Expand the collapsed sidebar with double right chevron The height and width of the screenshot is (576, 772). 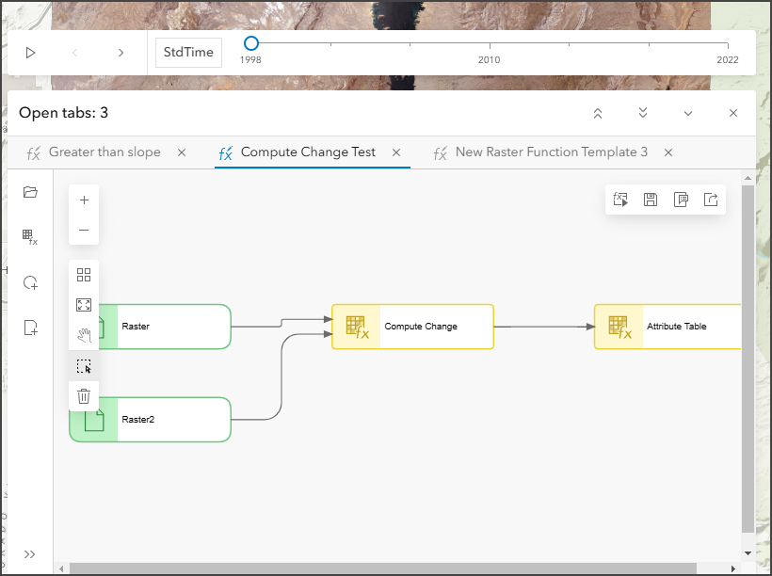30,553
